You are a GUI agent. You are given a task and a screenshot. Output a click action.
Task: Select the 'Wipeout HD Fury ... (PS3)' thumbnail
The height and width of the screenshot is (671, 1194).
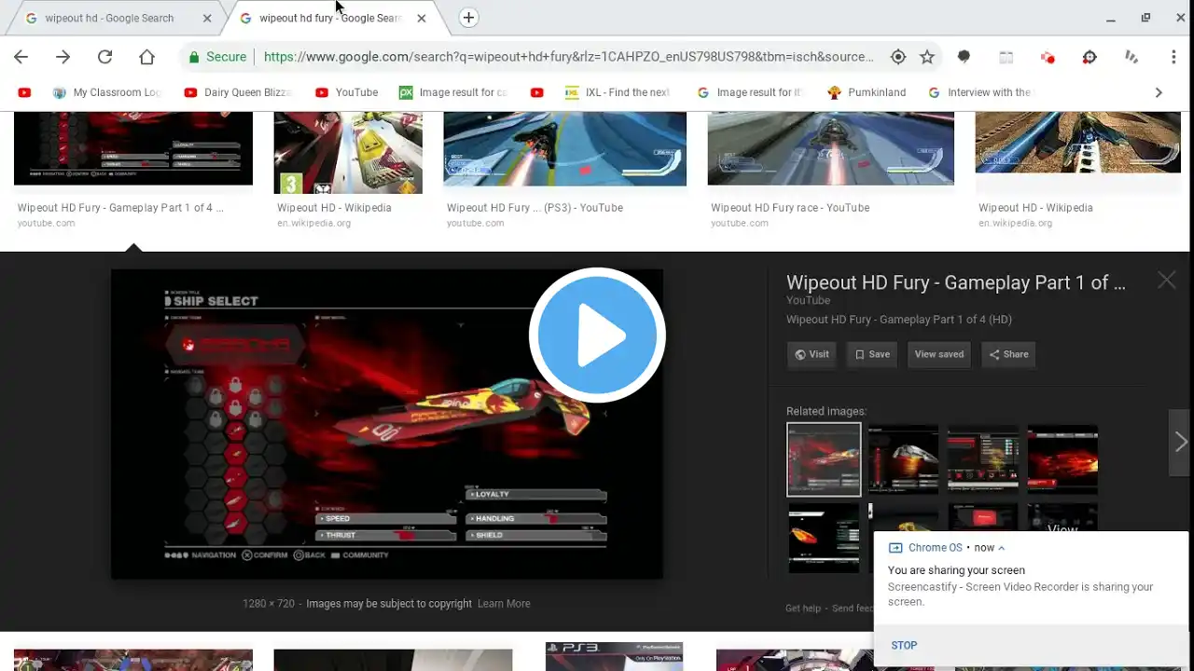pyautogui.click(x=564, y=149)
